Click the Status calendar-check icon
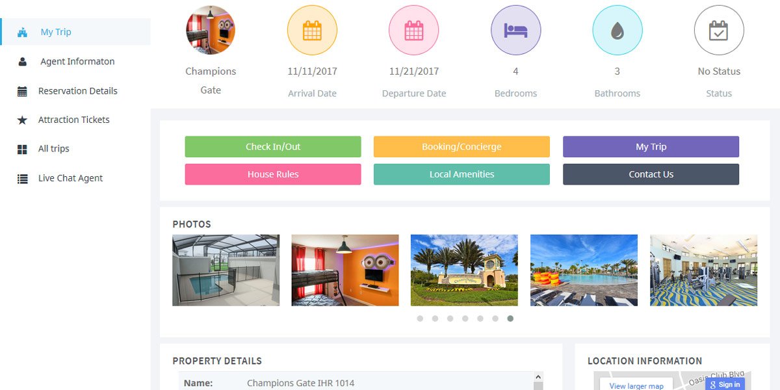The image size is (780, 390). point(719,31)
